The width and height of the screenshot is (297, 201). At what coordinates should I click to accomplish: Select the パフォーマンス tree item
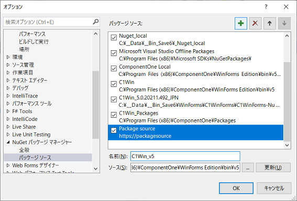(x=32, y=34)
